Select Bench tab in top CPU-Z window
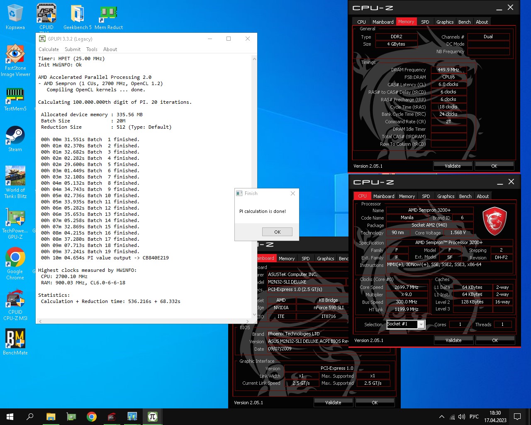 pyautogui.click(x=464, y=22)
